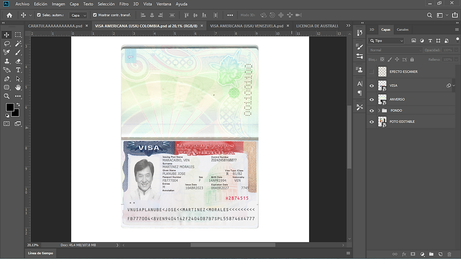Open more align options ellipsis
The height and width of the screenshot is (259, 461).
point(230,15)
